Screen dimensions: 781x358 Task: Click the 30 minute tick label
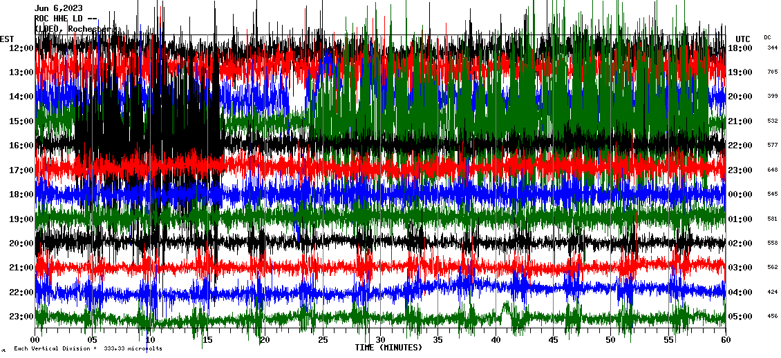pos(380,340)
